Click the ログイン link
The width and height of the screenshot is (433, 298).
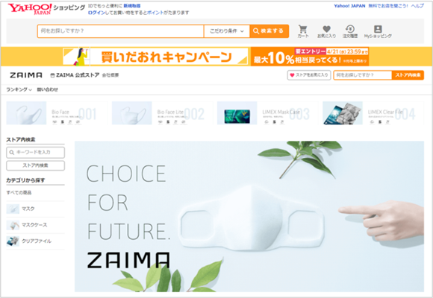[96, 13]
